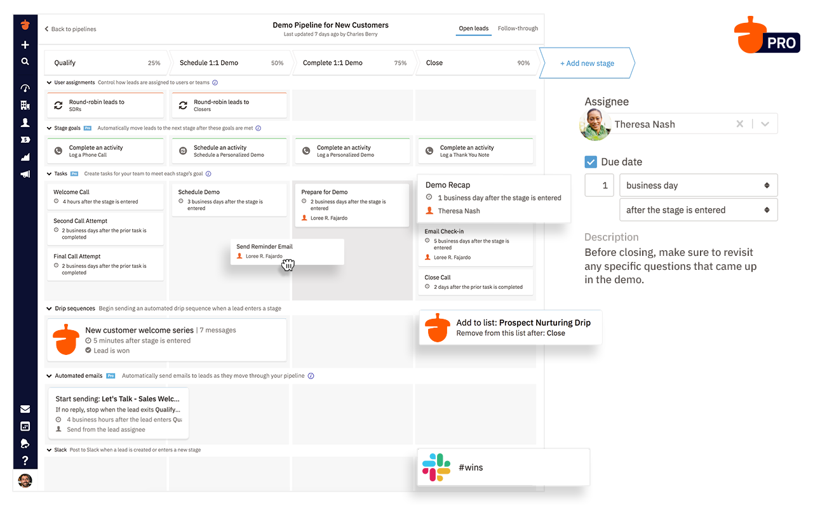The image size is (813, 508).
Task: Click info icon beside Tasks description
Action: [x=208, y=174]
